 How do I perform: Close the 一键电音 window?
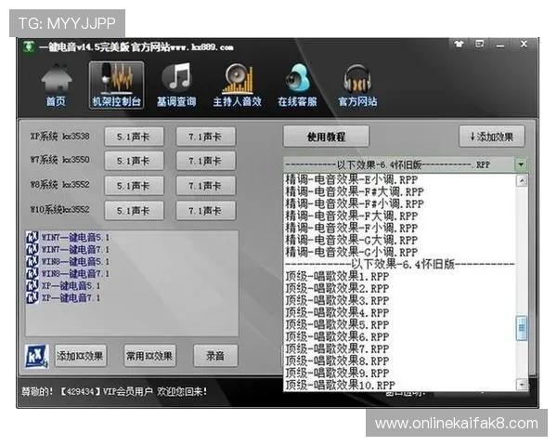(524, 44)
